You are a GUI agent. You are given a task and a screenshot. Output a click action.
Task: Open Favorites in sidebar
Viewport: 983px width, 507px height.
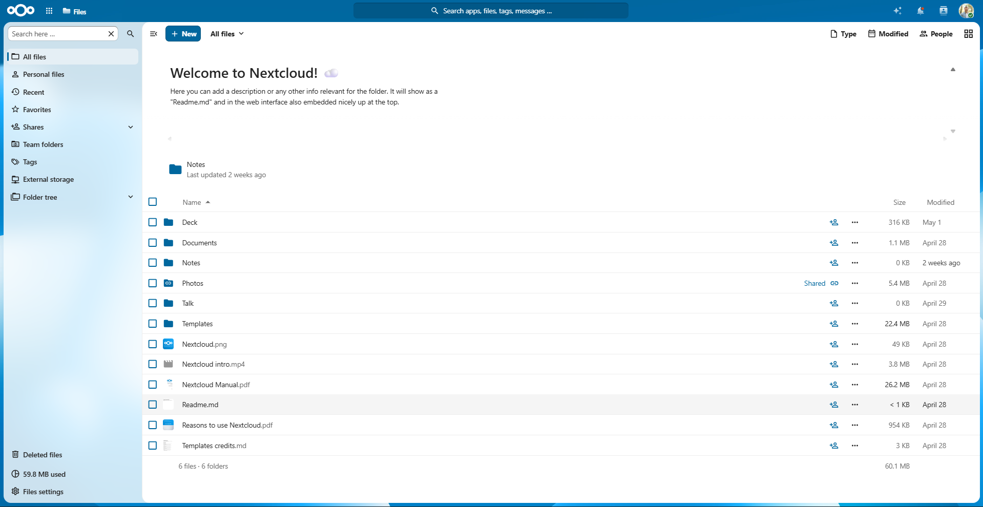click(x=73, y=110)
